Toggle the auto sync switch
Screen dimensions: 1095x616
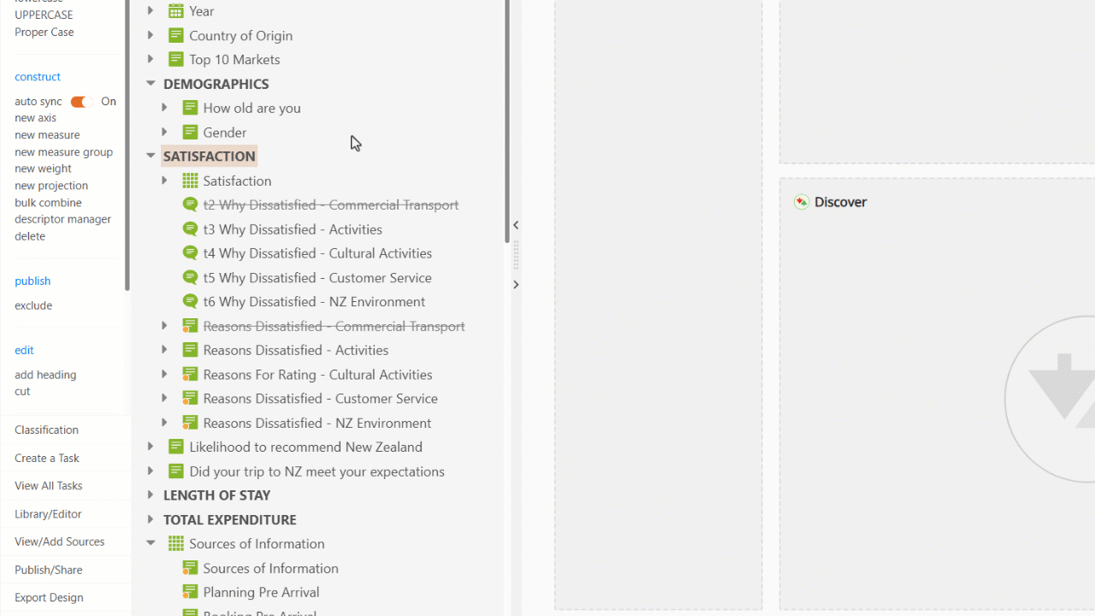tap(81, 102)
